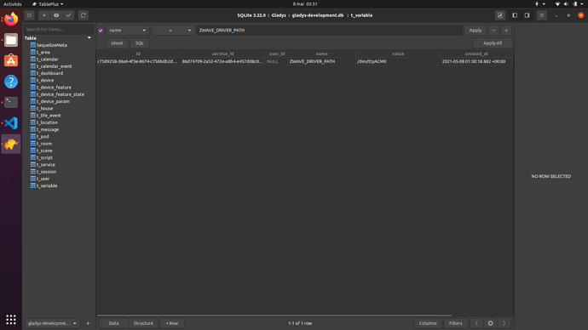Click the created_at column header
This screenshot has height=330, width=588.
pyautogui.click(x=476, y=54)
